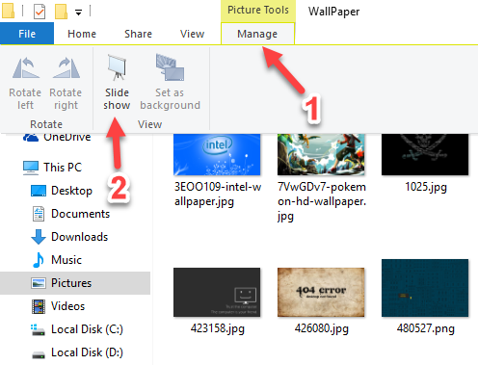Open the Downloads folder with the blue arrow icon
Image resolution: width=478 pixels, height=365 pixels.
click(x=69, y=237)
